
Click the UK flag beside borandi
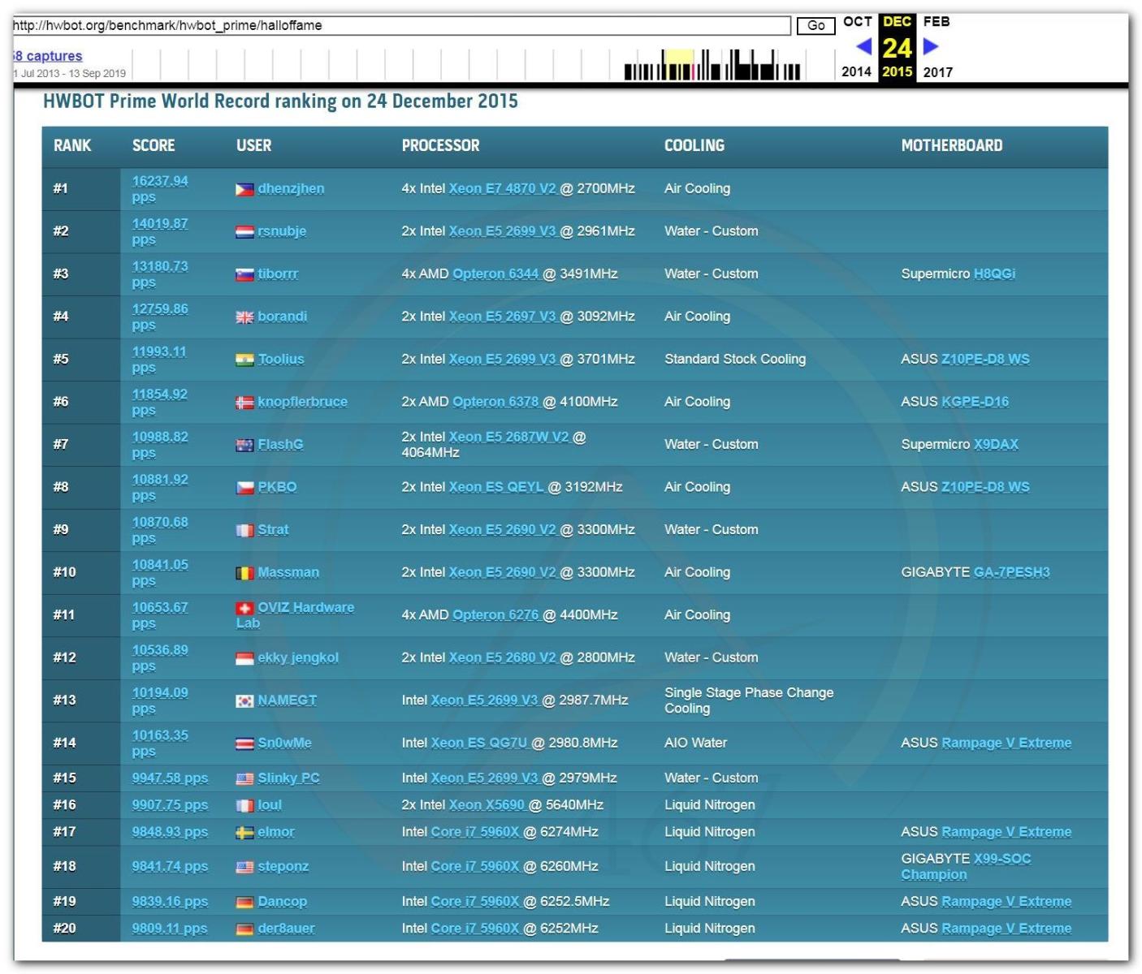[244, 317]
